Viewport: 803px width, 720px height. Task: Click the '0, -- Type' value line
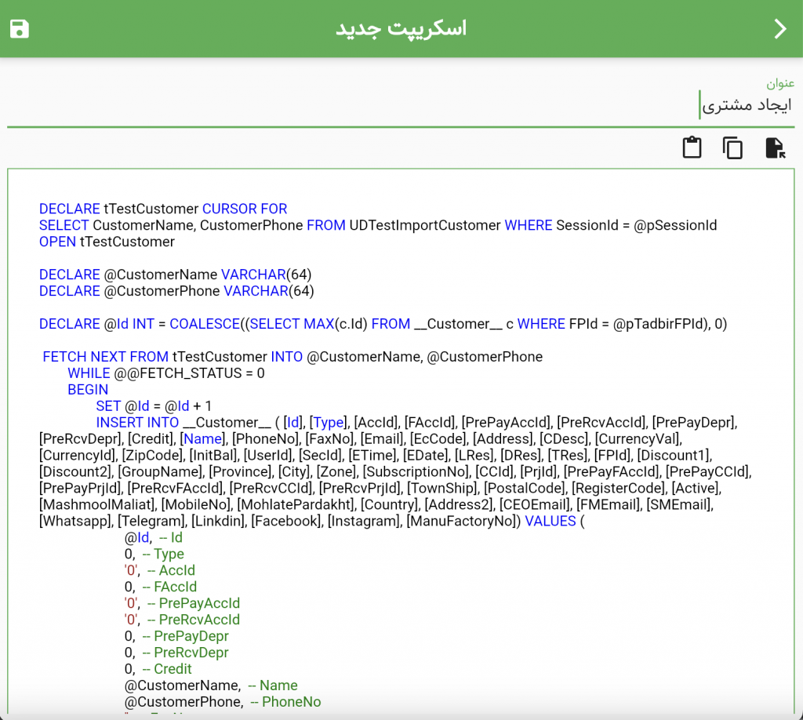tap(154, 554)
